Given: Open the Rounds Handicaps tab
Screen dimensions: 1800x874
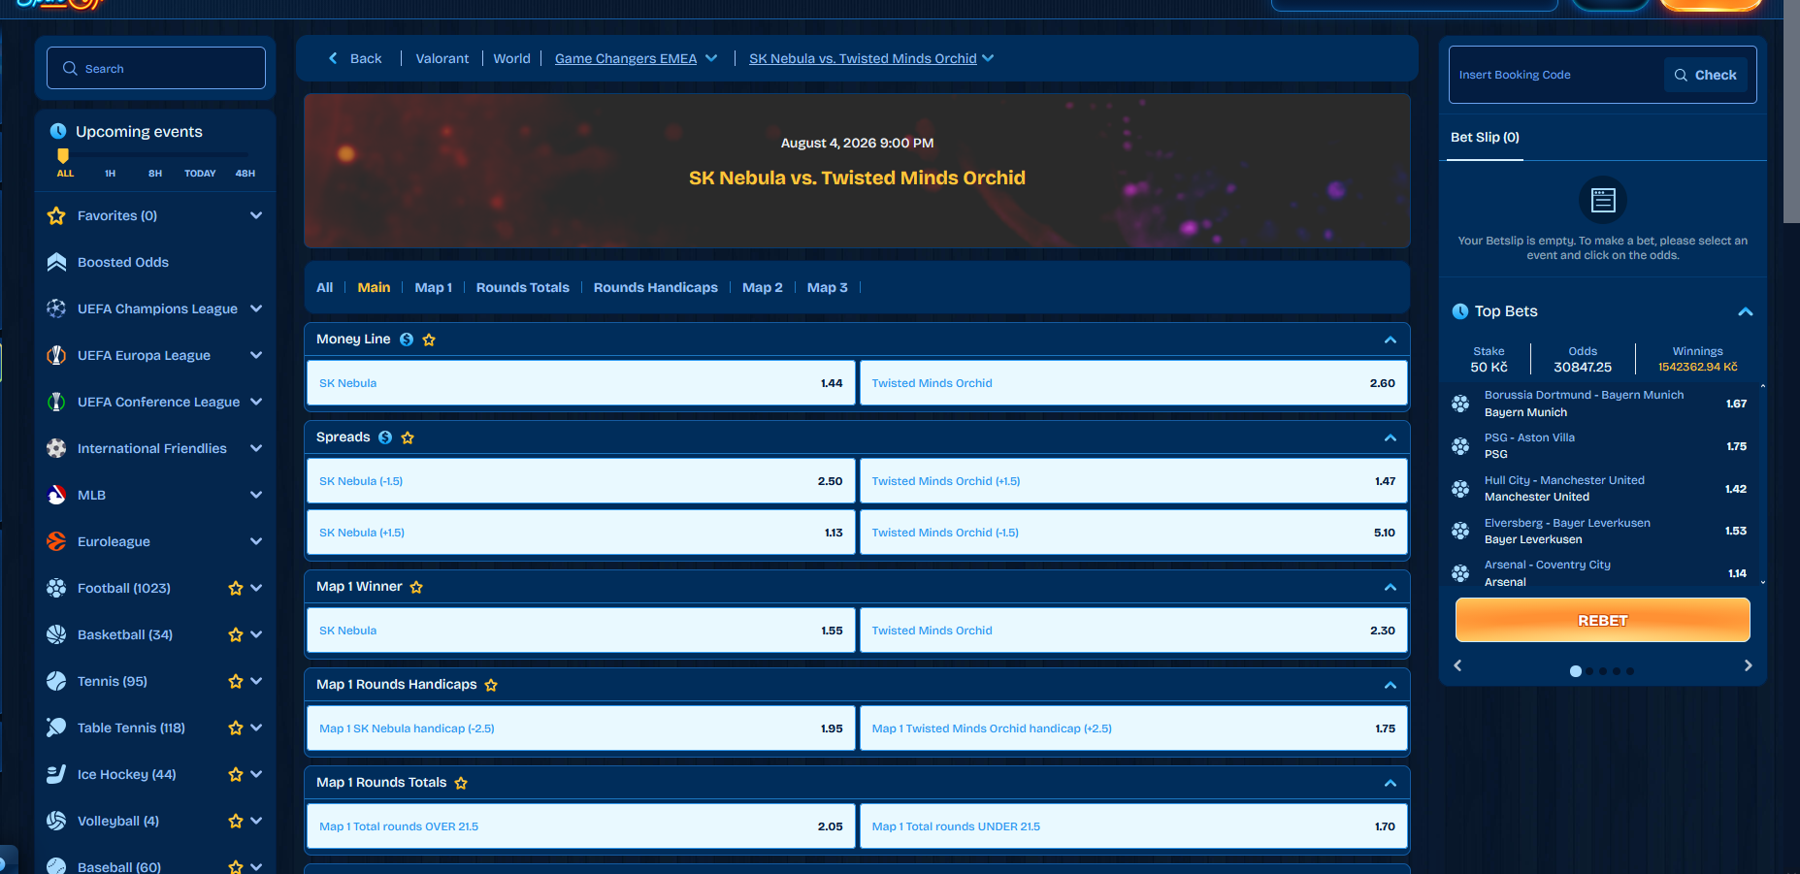Looking at the screenshot, I should [x=656, y=287].
